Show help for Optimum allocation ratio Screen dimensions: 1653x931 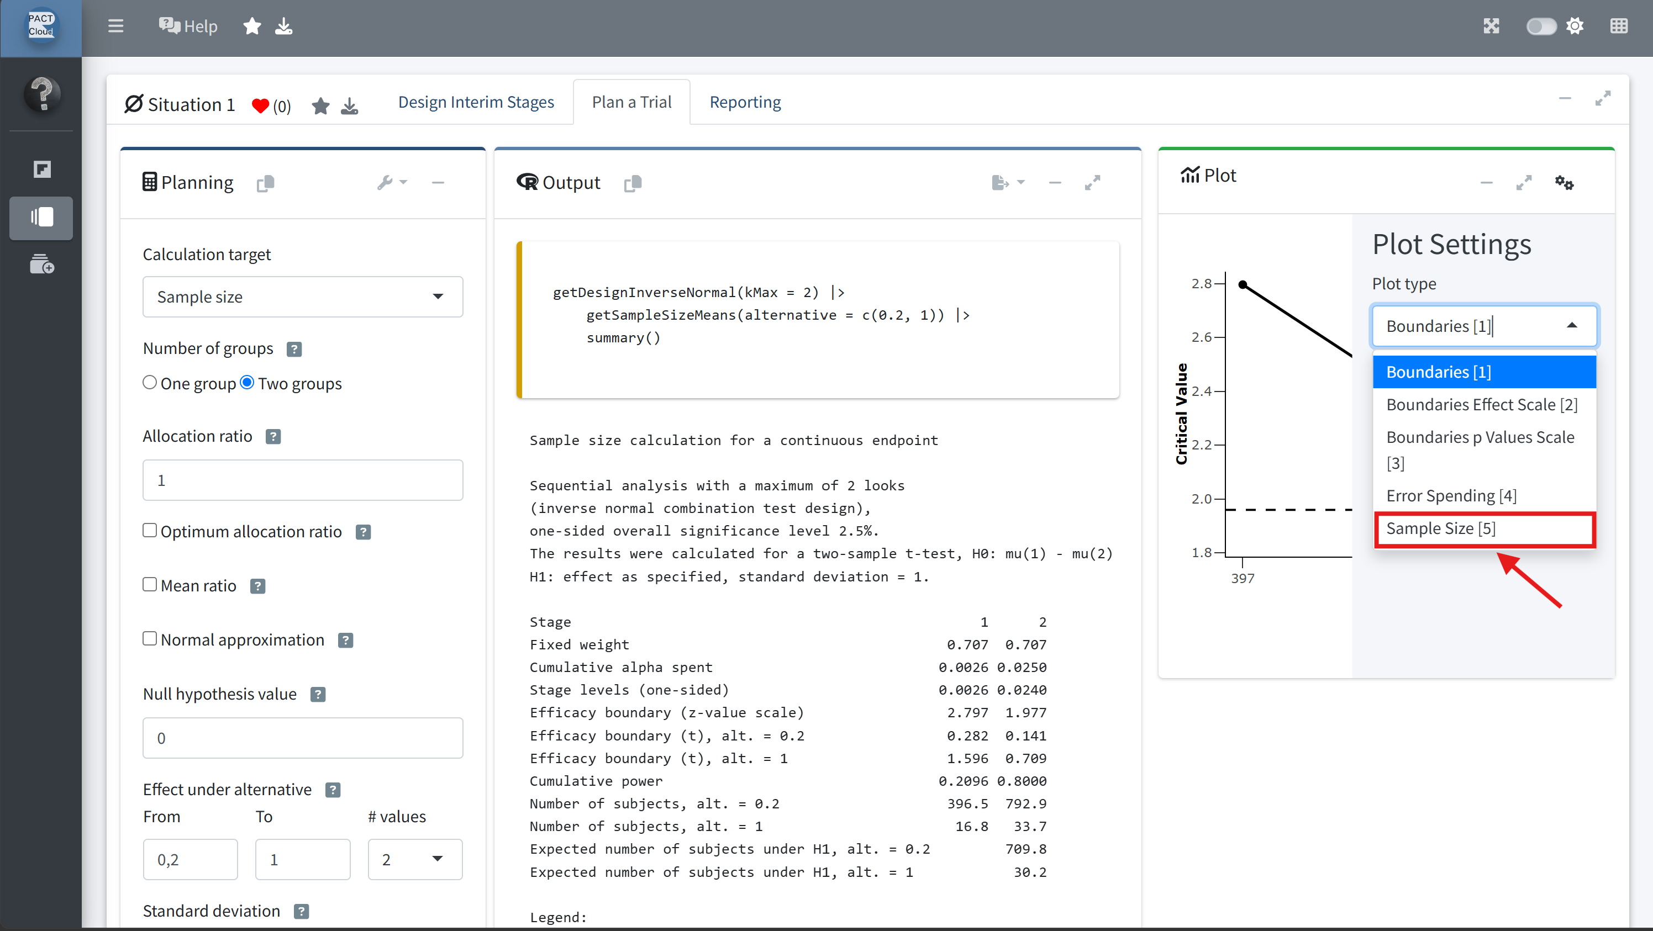[x=363, y=532]
